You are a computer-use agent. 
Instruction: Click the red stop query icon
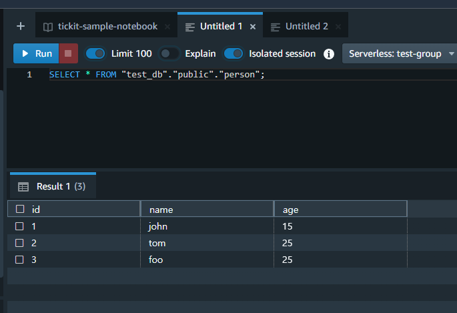pyautogui.click(x=68, y=53)
